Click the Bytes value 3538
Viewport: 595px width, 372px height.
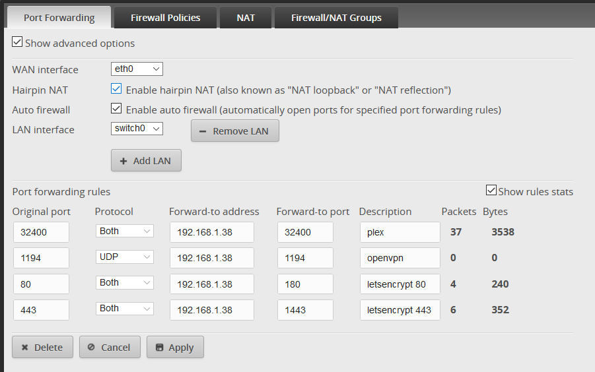point(503,232)
